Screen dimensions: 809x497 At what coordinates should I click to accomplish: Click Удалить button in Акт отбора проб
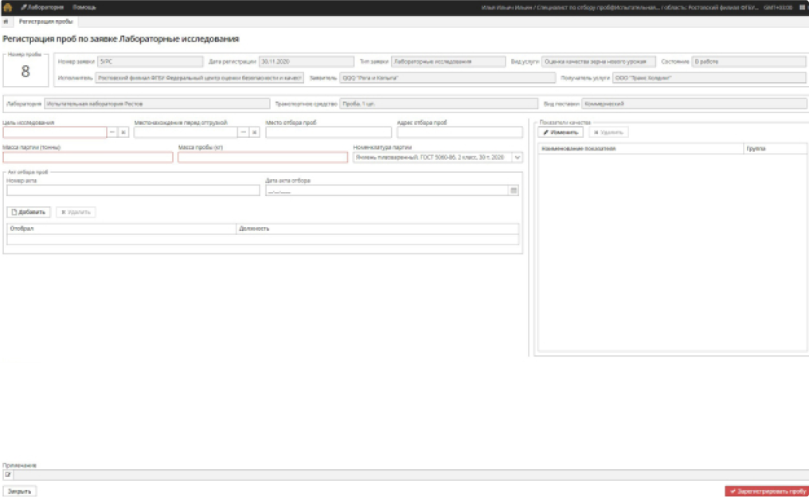pos(76,212)
